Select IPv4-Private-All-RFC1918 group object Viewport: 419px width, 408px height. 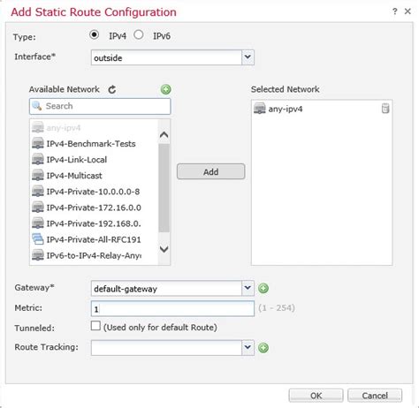pos(94,239)
